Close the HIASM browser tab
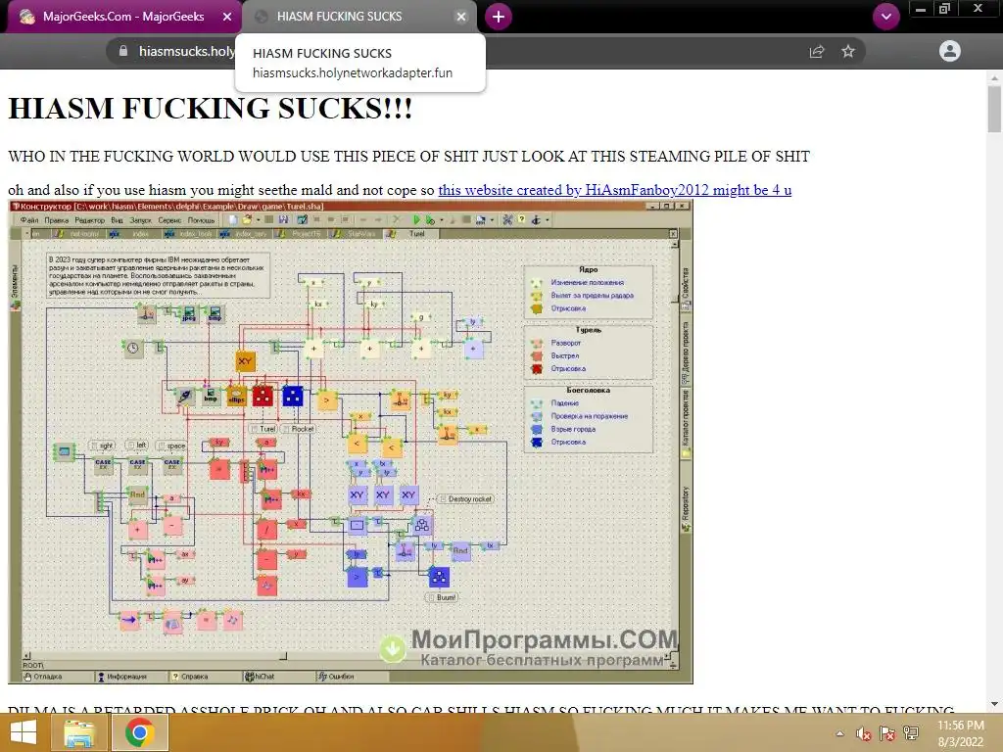 461,18
